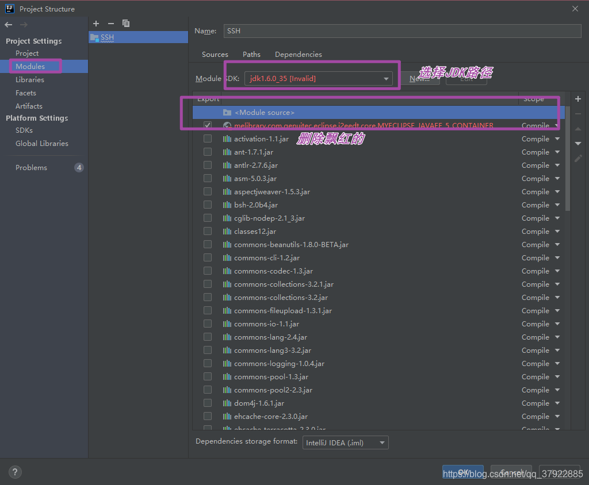Click the bsh-2.0b4.jar library icon

coord(227,205)
